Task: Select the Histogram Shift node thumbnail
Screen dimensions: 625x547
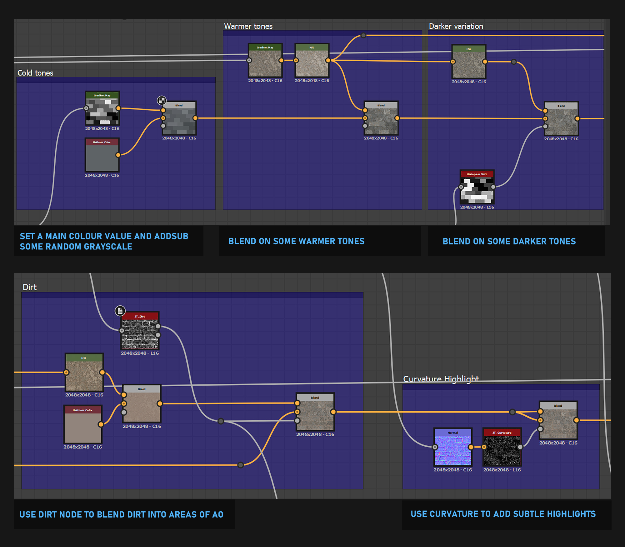Action: pyautogui.click(x=477, y=189)
